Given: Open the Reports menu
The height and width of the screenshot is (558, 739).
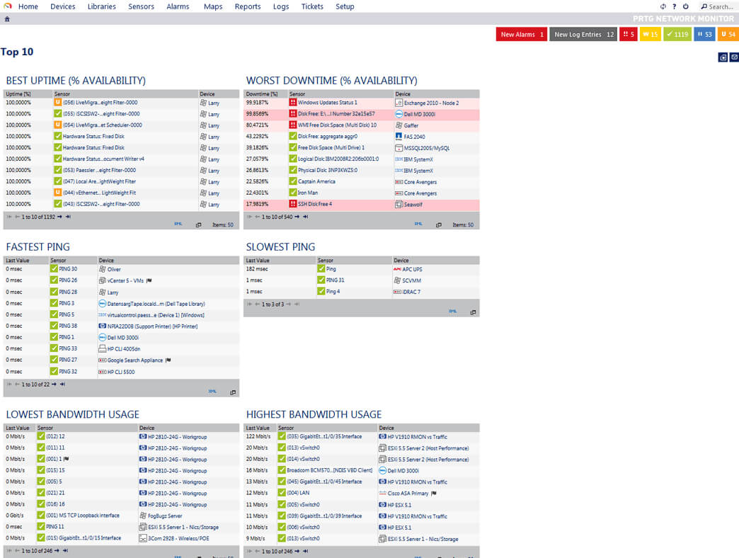Looking at the screenshot, I should 248,6.
